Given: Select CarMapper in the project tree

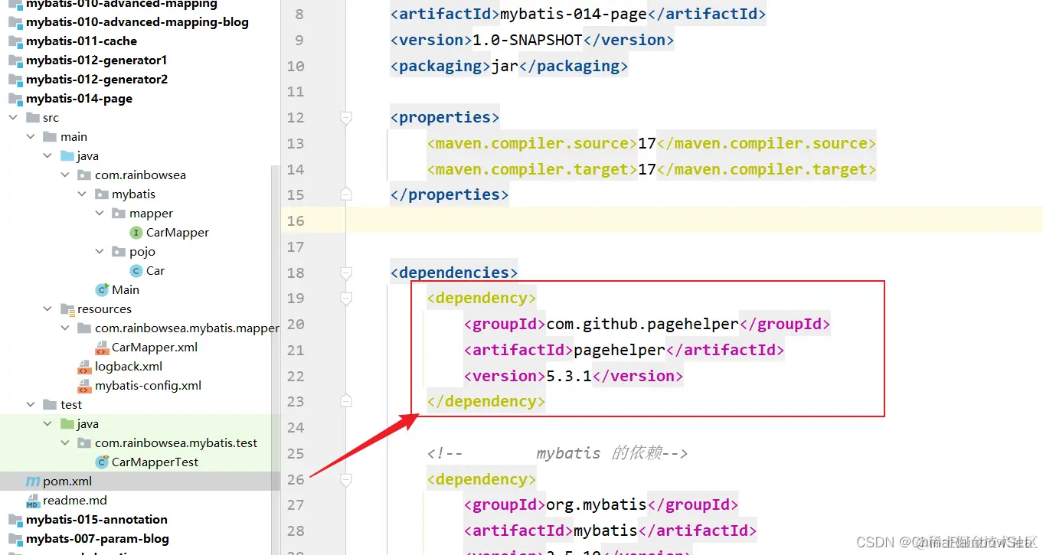Looking at the screenshot, I should pos(178,233).
